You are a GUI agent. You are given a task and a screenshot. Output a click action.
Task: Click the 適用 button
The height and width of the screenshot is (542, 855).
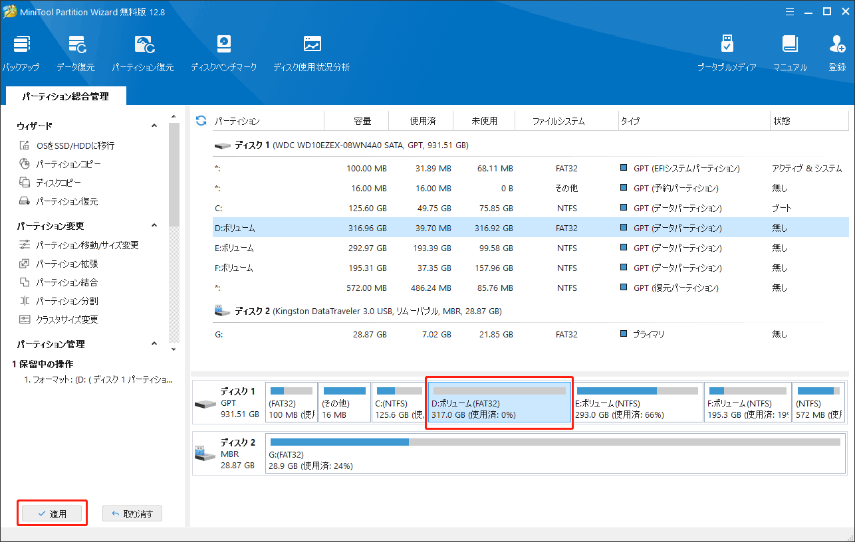(52, 513)
